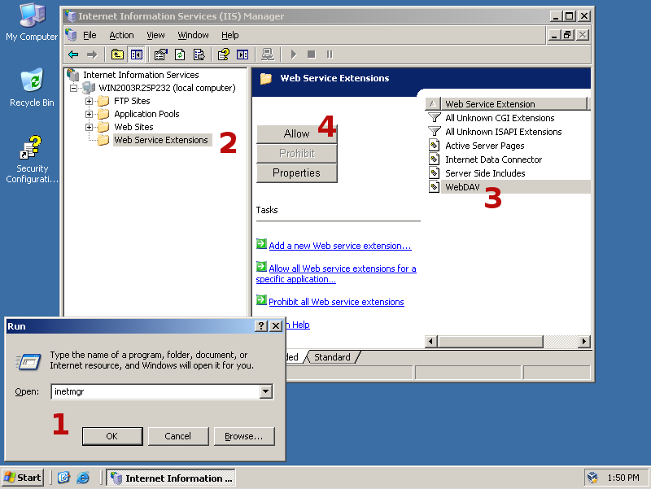Click the Help question-mark toolbar icon
Screen dimensions: 651x489
[223, 55]
